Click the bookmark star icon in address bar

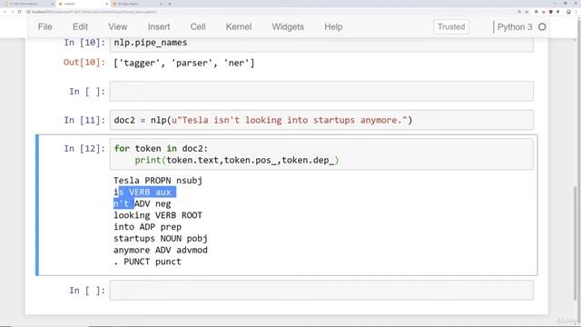527,12
